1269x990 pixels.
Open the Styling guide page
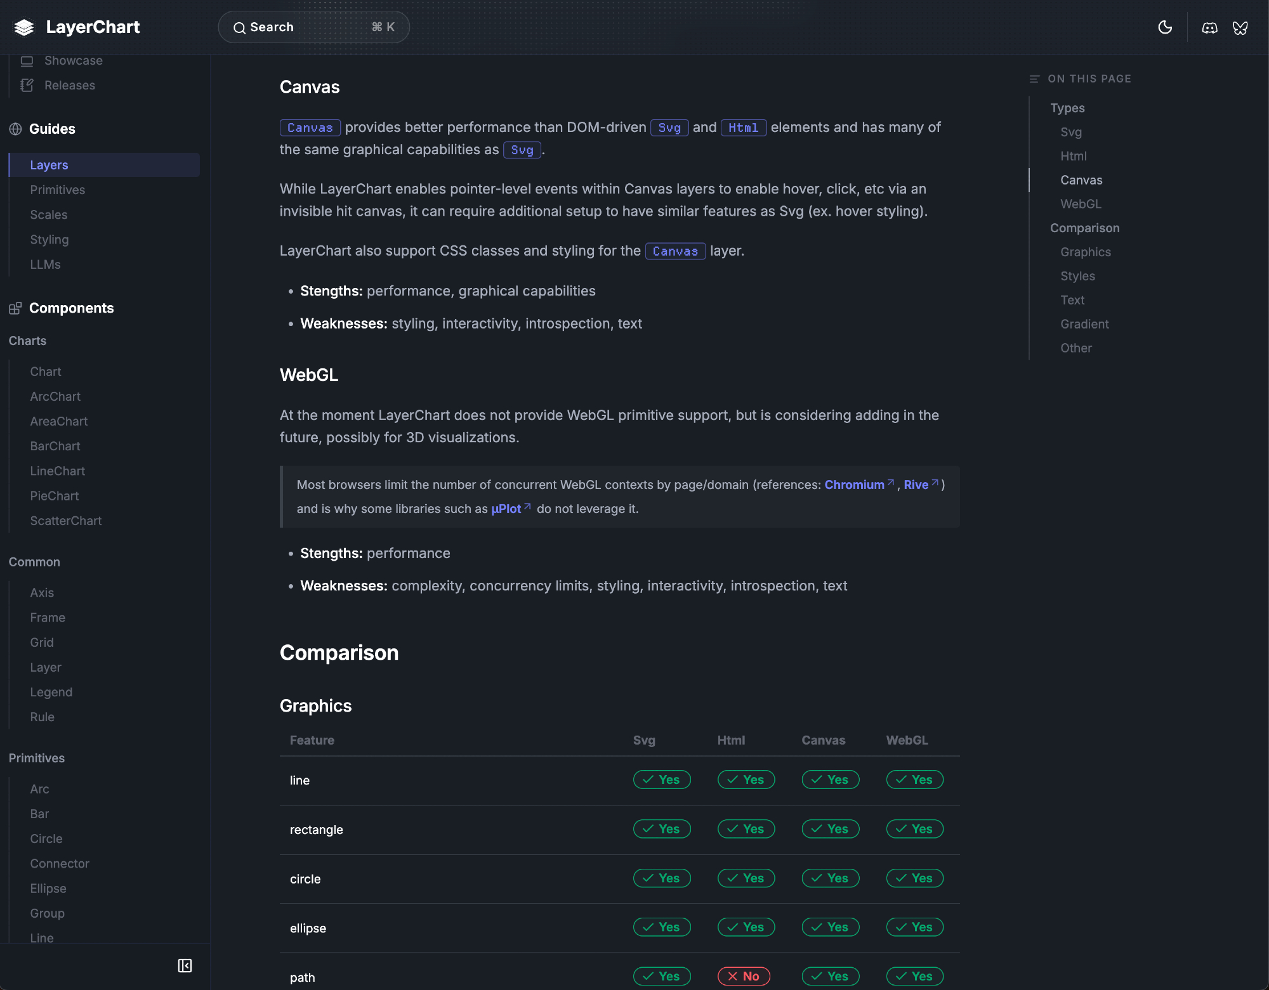coord(49,240)
